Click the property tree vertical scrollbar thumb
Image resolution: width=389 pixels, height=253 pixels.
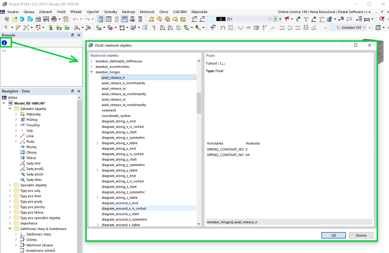[x=199, y=103]
